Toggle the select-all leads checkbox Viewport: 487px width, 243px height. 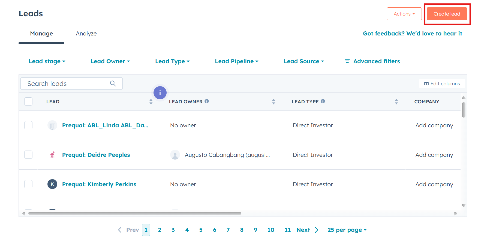[x=28, y=101]
